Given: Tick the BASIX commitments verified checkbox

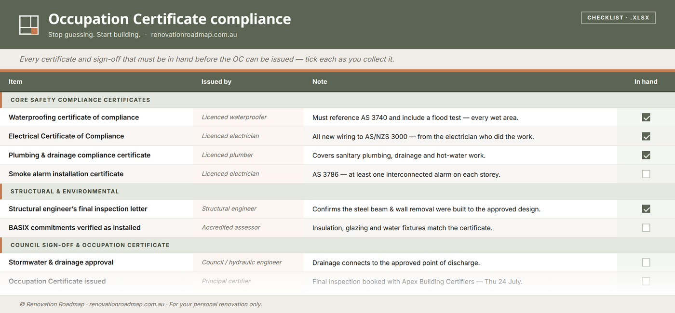Looking at the screenshot, I should coord(646,228).
